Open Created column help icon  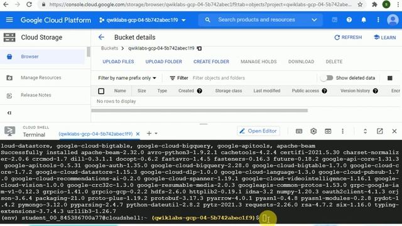pyautogui.click(x=200, y=90)
